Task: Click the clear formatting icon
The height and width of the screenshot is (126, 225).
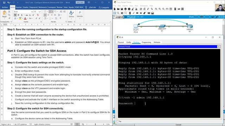Action: [x=38, y=15]
